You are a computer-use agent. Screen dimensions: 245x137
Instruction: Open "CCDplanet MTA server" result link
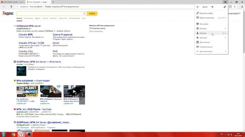tap(29, 26)
